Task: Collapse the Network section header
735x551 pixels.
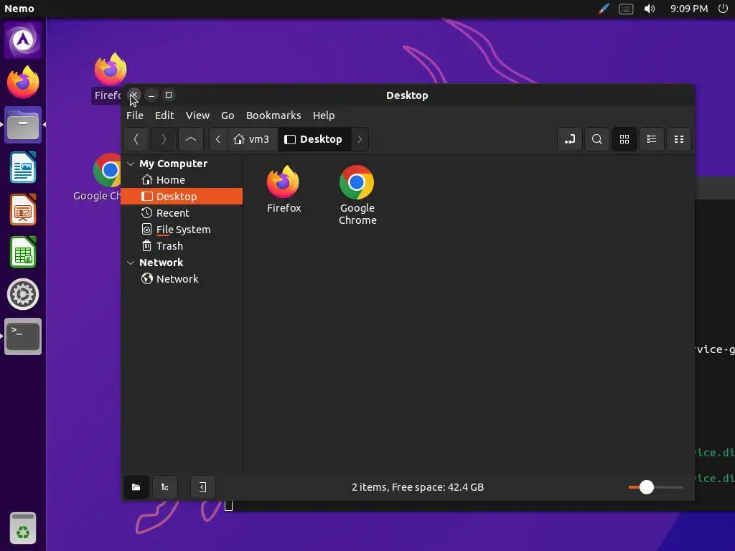Action: click(x=131, y=263)
